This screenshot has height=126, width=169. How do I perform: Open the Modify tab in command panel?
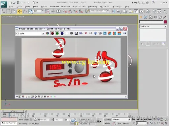click(146, 17)
